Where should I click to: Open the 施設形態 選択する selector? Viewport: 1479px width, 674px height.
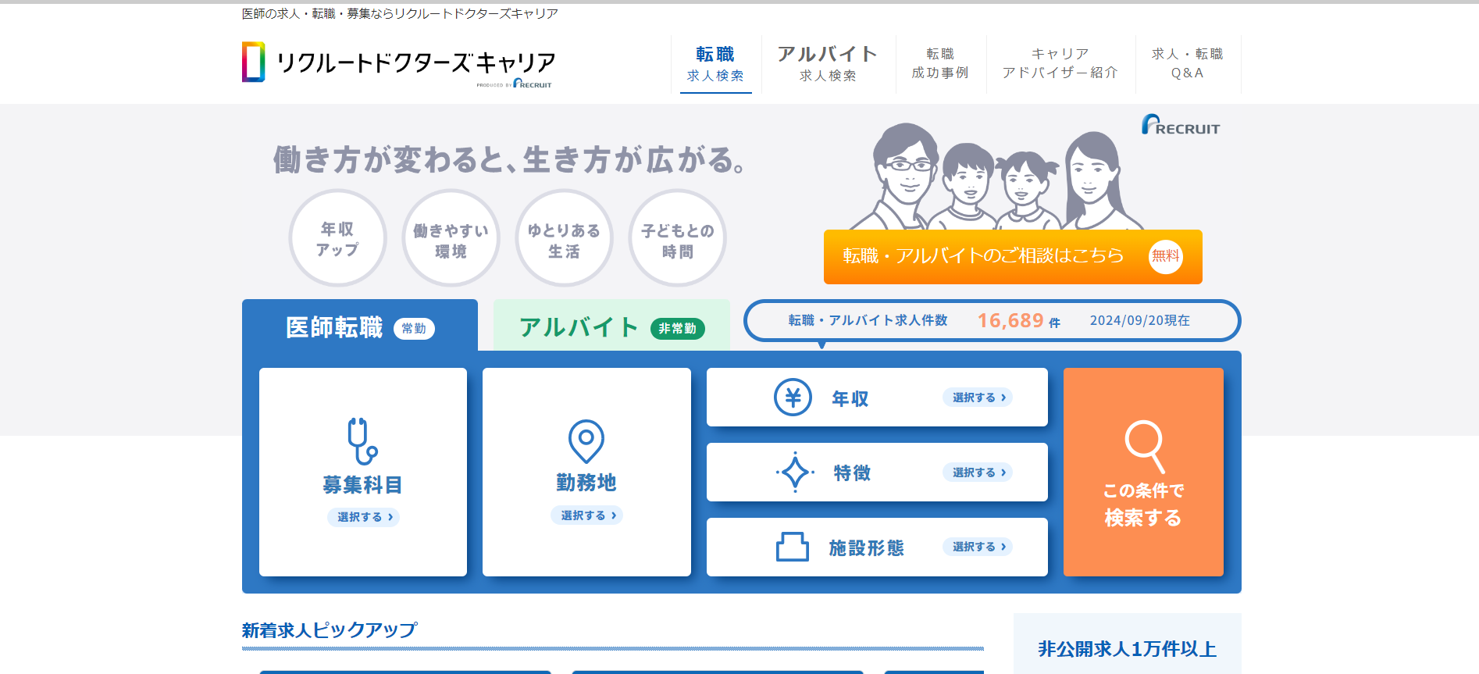(978, 547)
